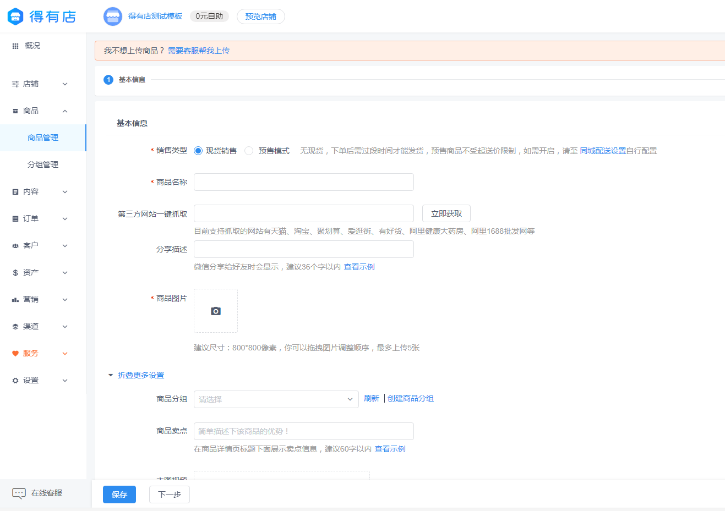Open 分组管理 in the sidebar

[43, 164]
